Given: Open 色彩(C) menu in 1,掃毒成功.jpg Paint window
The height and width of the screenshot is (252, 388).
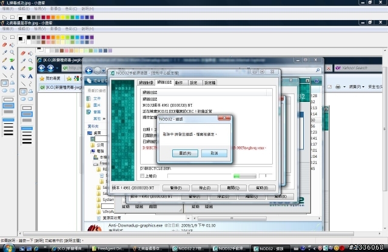Looking at the screenshot, I should click(71, 9).
